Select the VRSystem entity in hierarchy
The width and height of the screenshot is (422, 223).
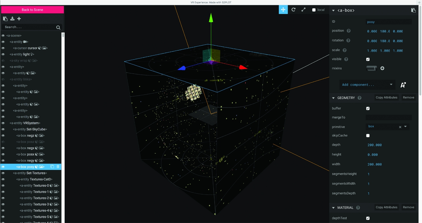[x=25, y=123]
